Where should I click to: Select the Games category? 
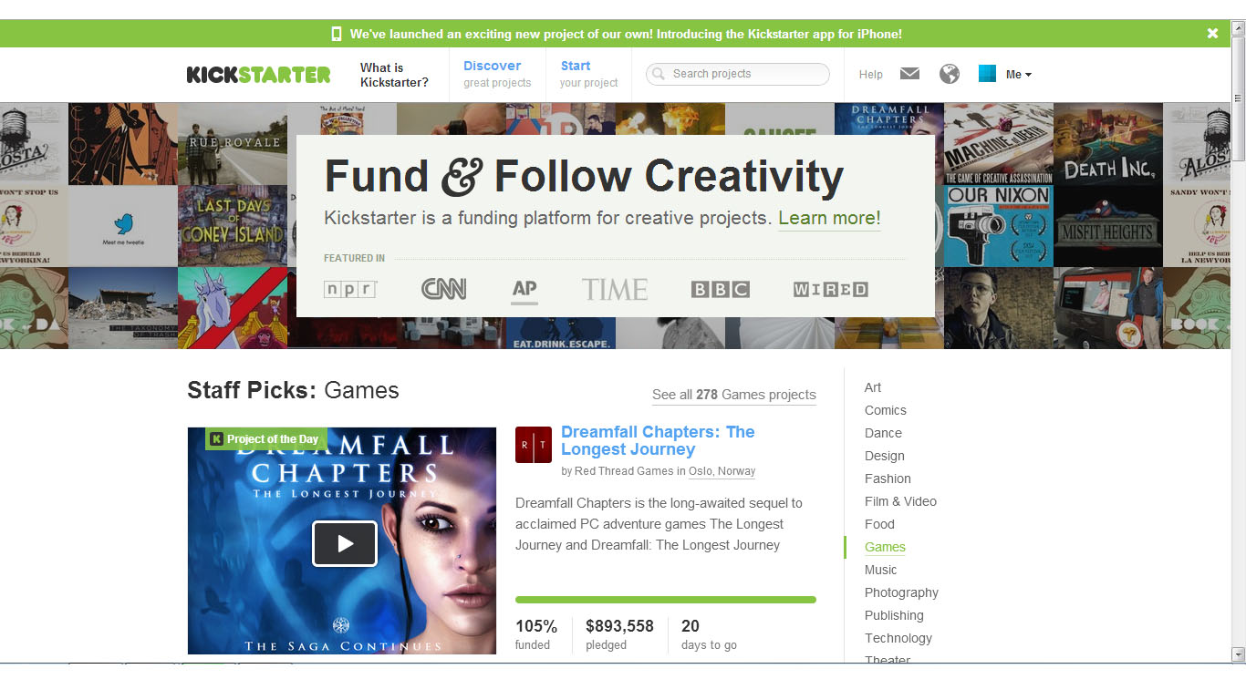[885, 547]
